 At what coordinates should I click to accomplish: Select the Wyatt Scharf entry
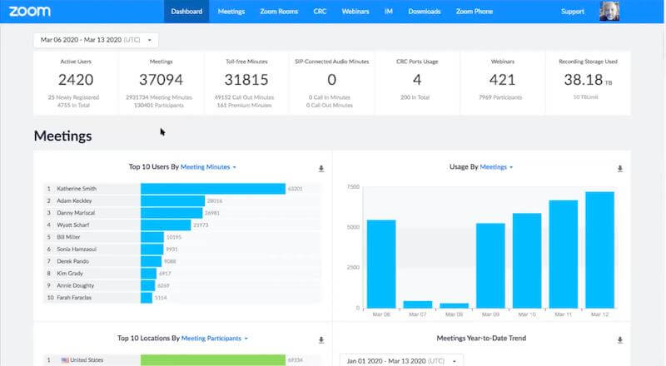tap(182, 225)
